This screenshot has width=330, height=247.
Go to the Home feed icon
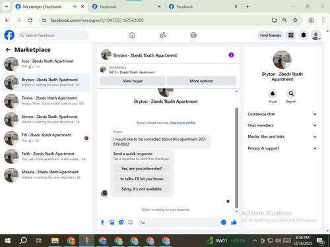pos(131,35)
